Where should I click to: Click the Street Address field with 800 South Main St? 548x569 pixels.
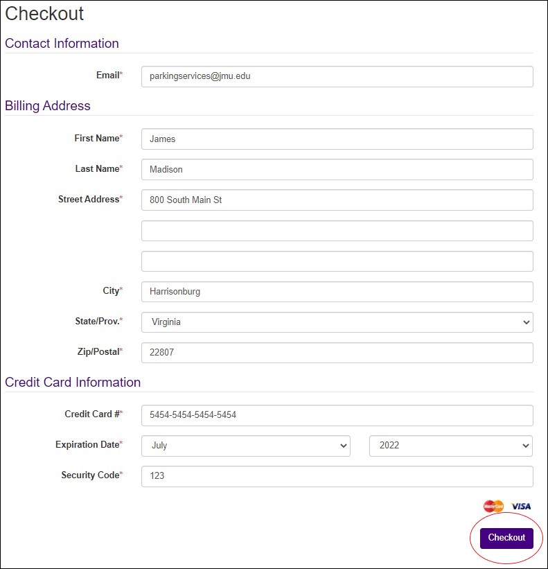(337, 200)
